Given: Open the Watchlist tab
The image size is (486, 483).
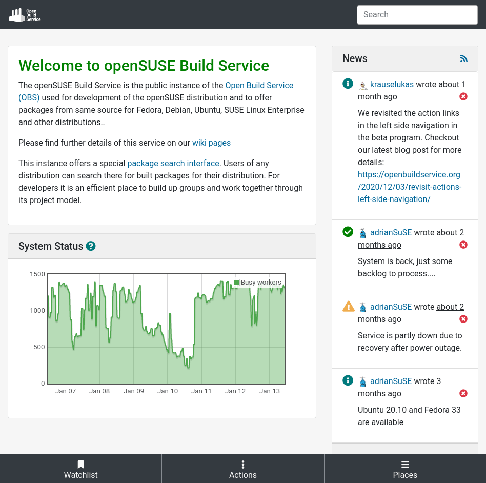Looking at the screenshot, I should (81, 469).
